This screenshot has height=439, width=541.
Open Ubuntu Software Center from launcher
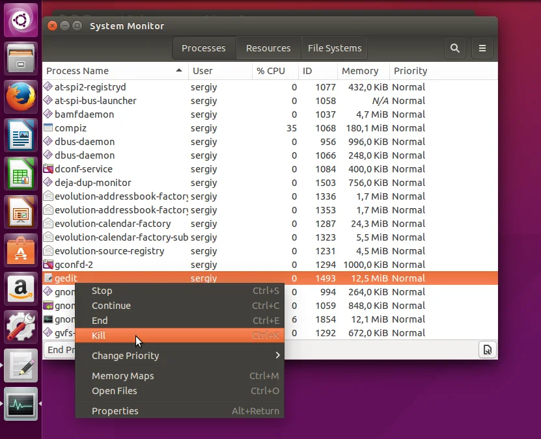pos(21,250)
